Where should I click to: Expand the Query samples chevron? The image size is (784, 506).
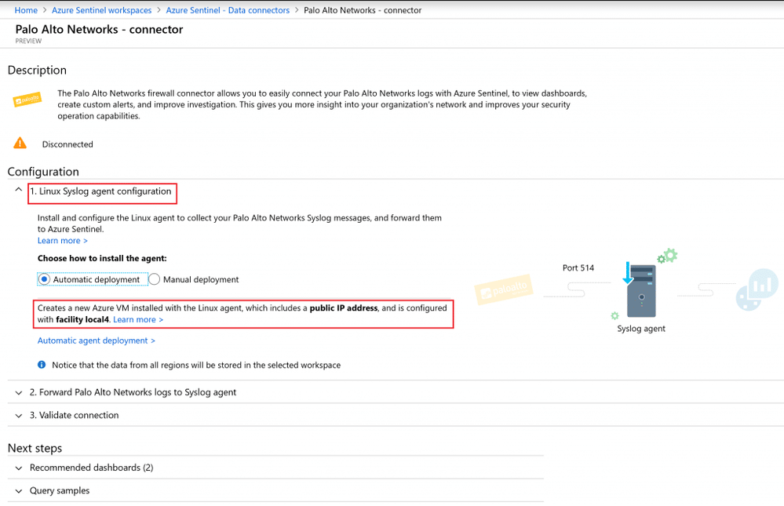coord(19,492)
